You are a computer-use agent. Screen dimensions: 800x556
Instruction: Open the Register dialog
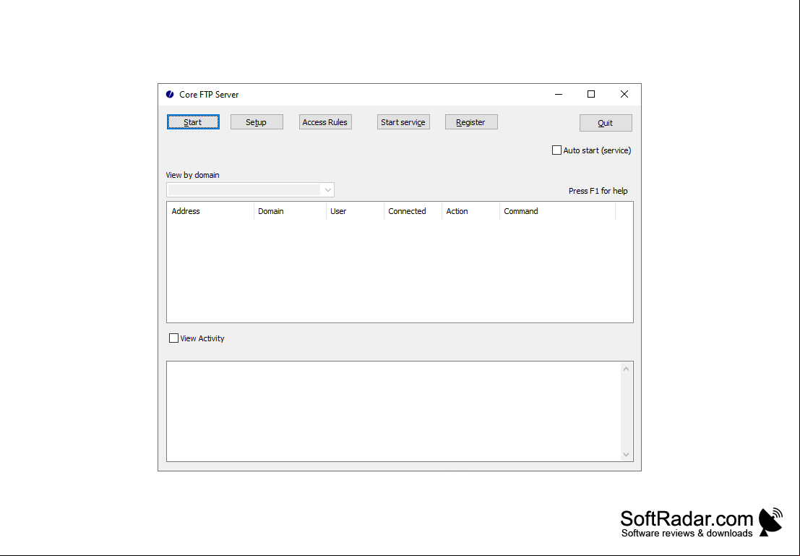tap(471, 122)
